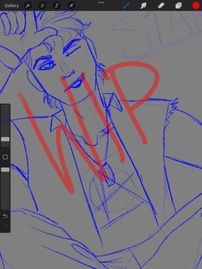Click the greyed-out Redo arrow
The height and width of the screenshot is (269, 202).
click(x=5, y=227)
